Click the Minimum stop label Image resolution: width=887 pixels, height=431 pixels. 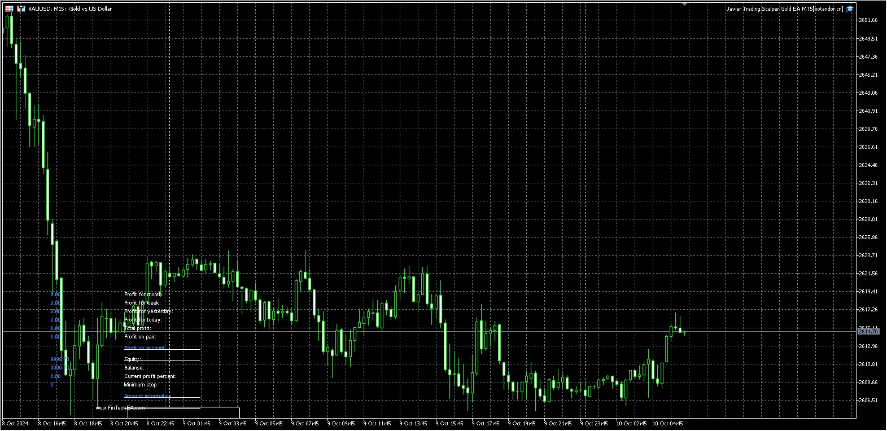click(x=141, y=385)
